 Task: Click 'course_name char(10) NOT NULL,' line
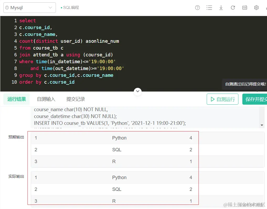(x=71, y=109)
